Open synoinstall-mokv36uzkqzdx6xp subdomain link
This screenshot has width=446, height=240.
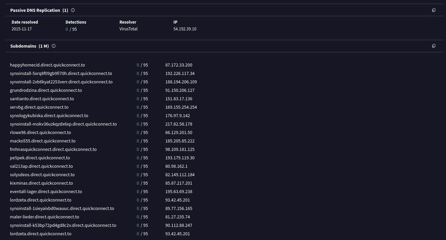(x=63, y=124)
